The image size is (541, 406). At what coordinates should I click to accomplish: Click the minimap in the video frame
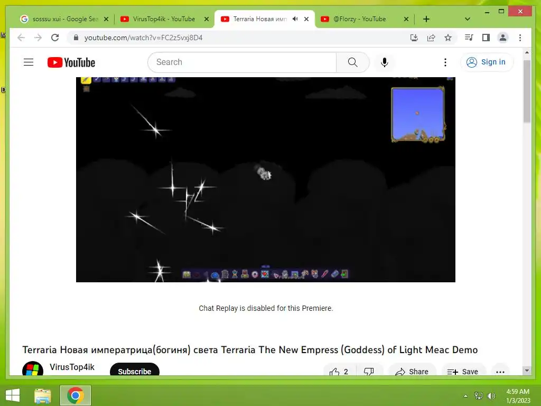click(418, 114)
